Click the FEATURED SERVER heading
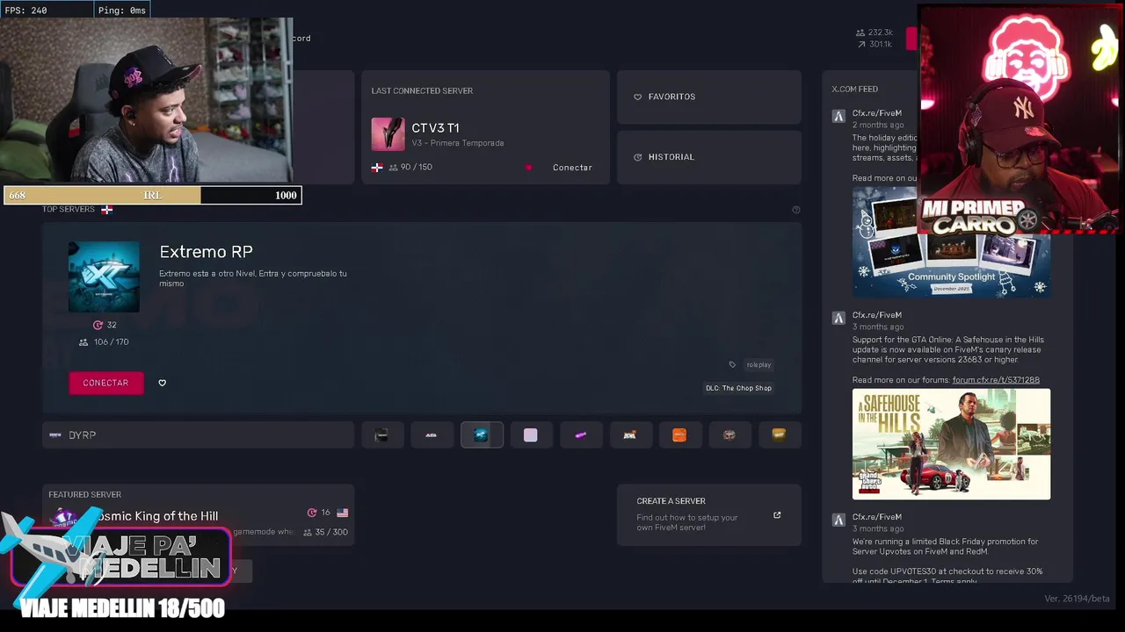 tap(84, 494)
